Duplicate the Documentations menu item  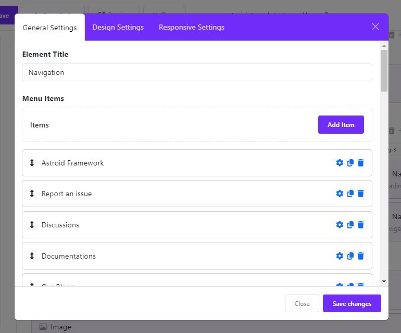(350, 256)
